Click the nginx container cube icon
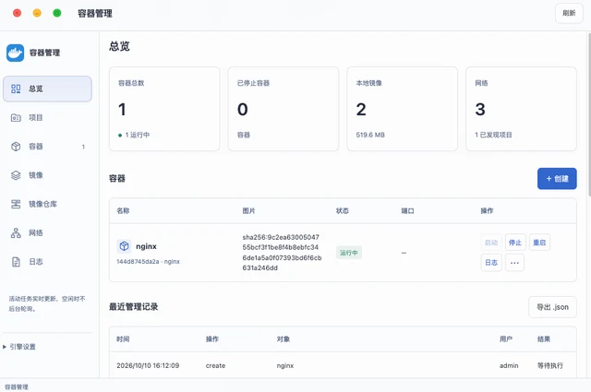The image size is (591, 392). pos(124,246)
